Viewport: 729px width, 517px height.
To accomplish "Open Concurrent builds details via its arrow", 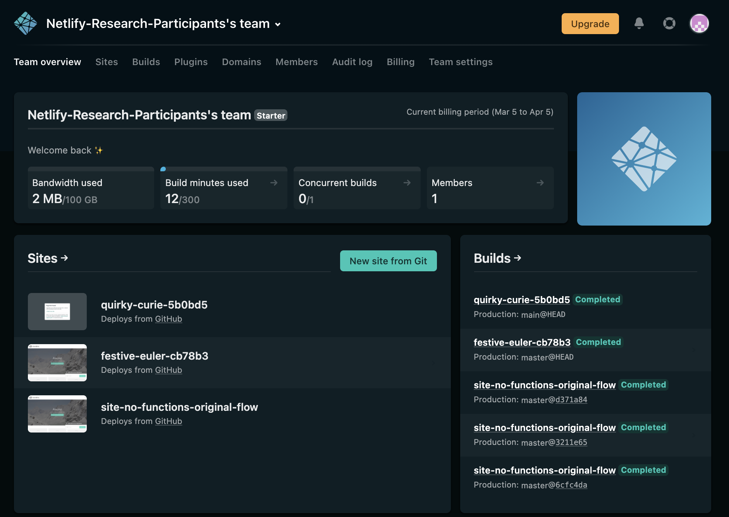I will click(407, 183).
